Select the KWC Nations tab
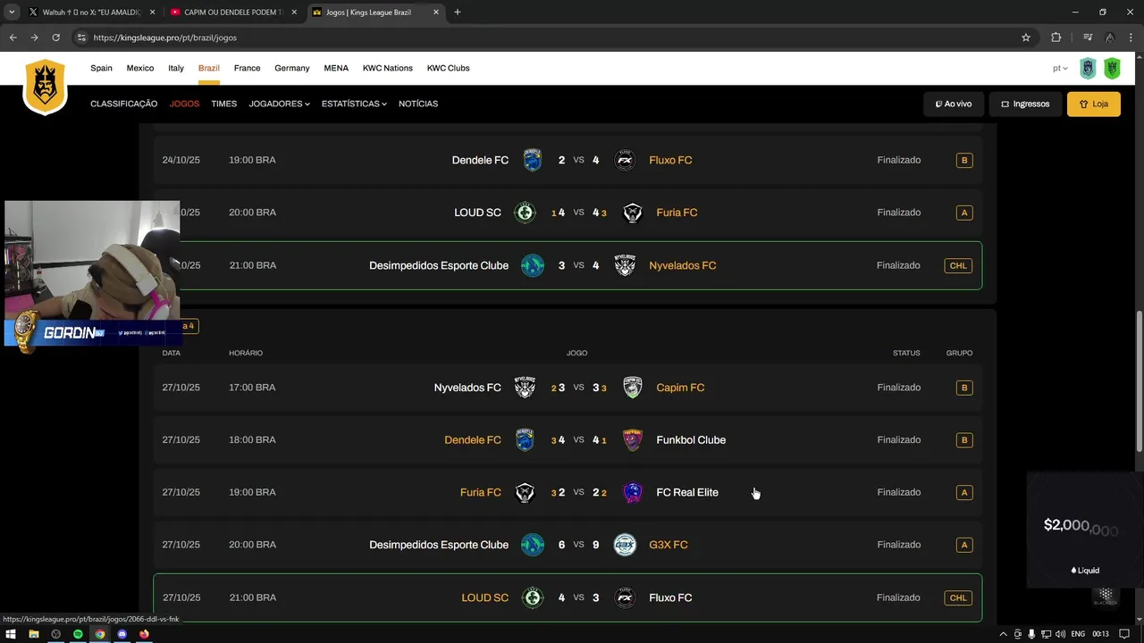Viewport: 1144px width, 643px height. 388,68
